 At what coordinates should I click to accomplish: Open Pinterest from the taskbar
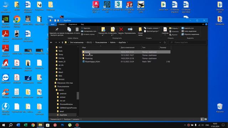pos(55,125)
